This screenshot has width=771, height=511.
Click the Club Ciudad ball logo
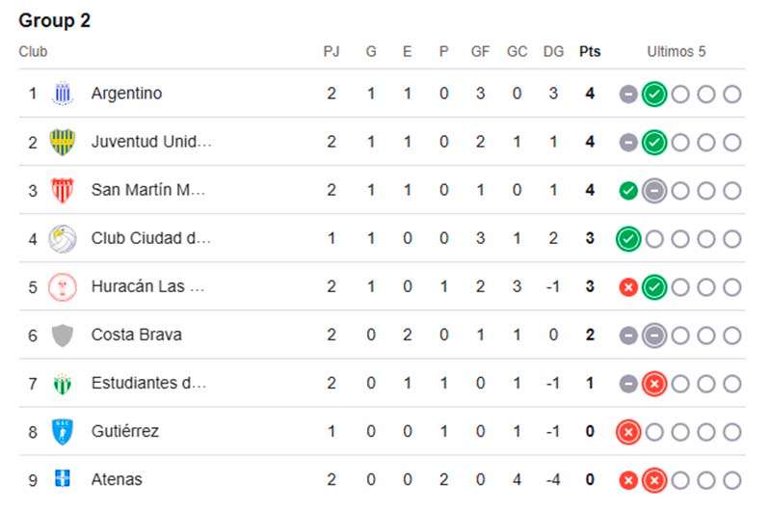pos(63,238)
